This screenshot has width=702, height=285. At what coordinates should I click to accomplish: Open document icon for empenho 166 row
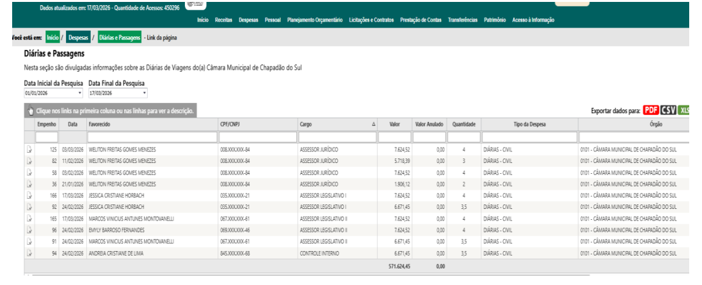29,196
